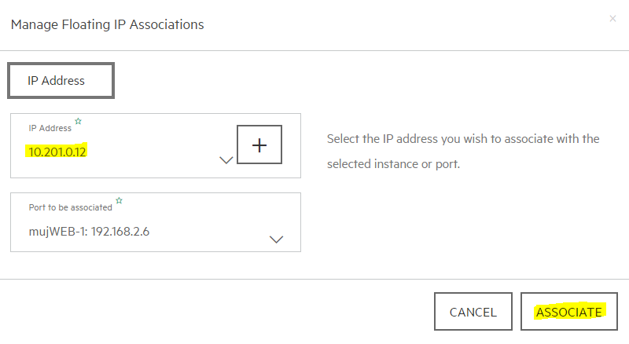The height and width of the screenshot is (344, 629).
Task: Expand the Port to be associated chevron
Action: tap(277, 240)
